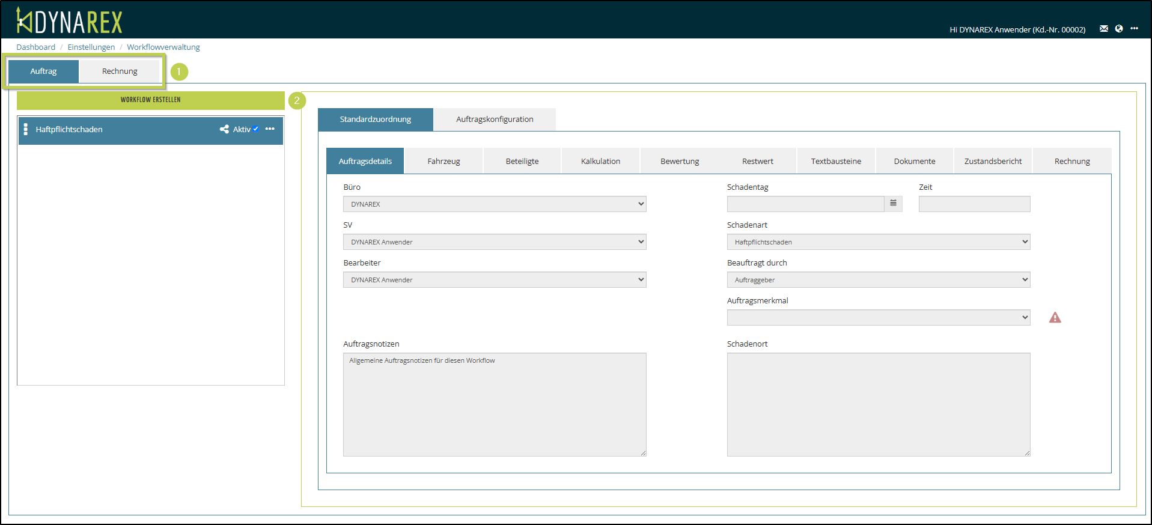Click the calendar icon next to Schadentag
Viewport: 1152px width, 525px height.
pos(893,204)
